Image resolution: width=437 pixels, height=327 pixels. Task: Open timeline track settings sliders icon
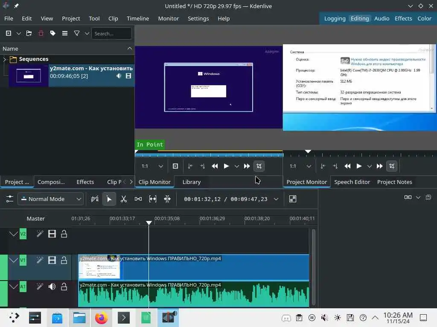click(x=9, y=199)
